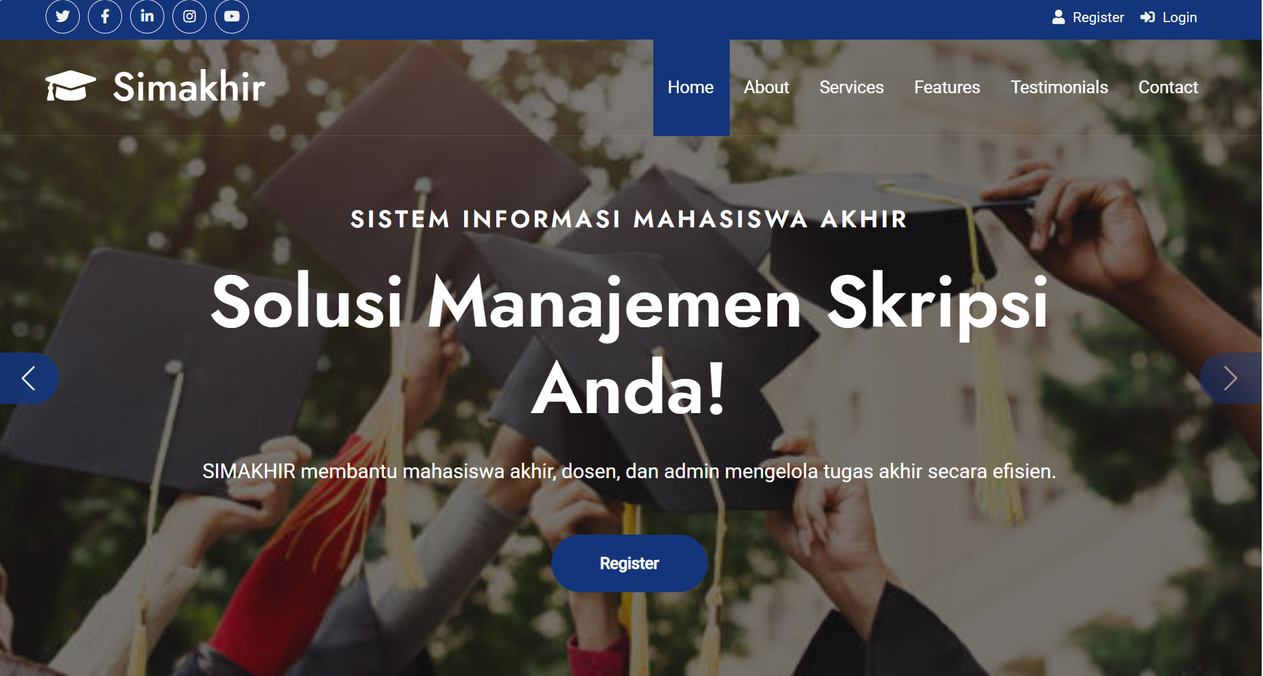Click the user icon beside Register
The image size is (1263, 676).
(1058, 17)
